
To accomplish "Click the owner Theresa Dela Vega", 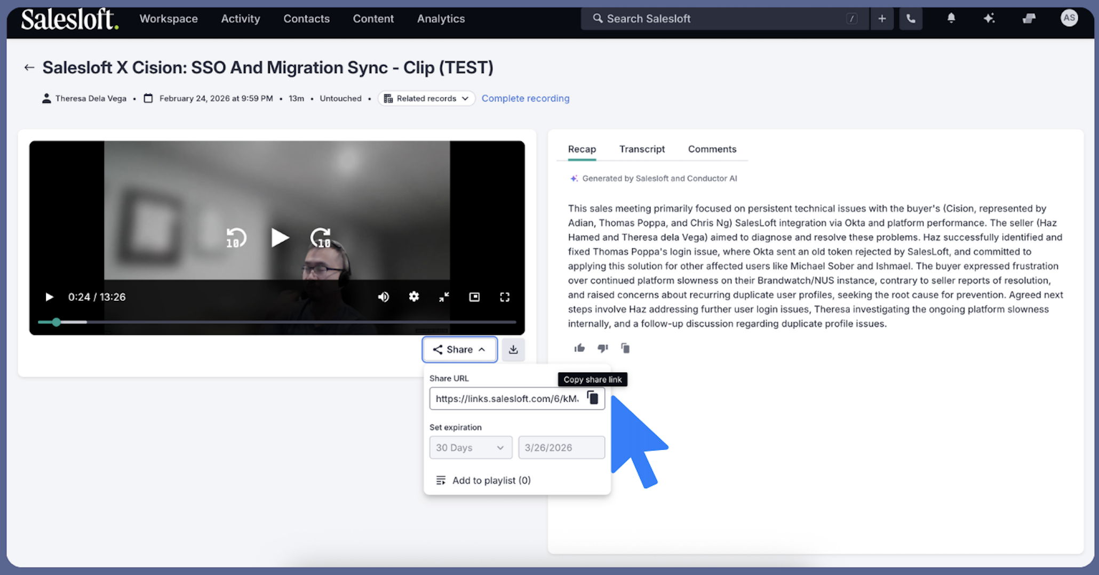I will coord(84,98).
